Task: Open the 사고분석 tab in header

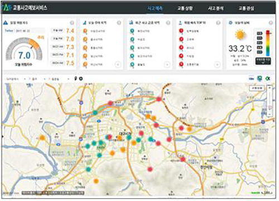Action: [x=215, y=8]
